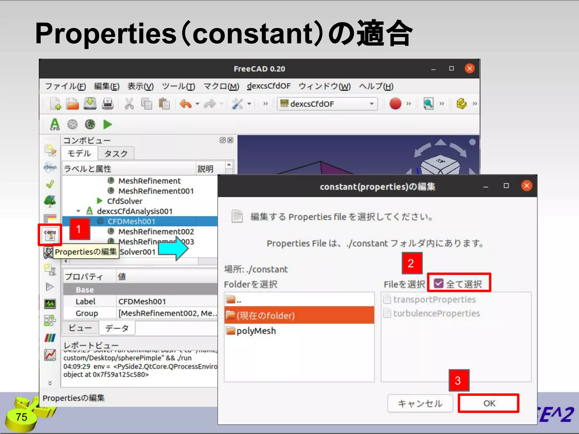Click the CFD Analysis container icon
Viewport: 579px width, 434px height.
click(x=55, y=124)
